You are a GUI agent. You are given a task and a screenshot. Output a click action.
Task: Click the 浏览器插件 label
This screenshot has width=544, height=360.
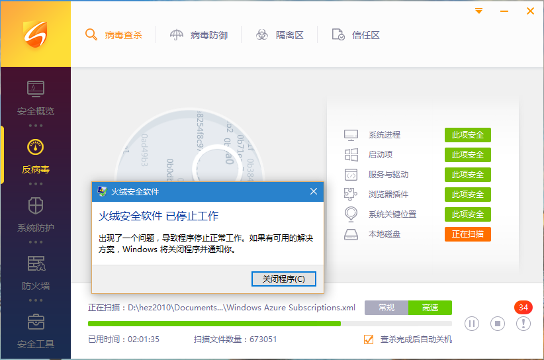388,194
